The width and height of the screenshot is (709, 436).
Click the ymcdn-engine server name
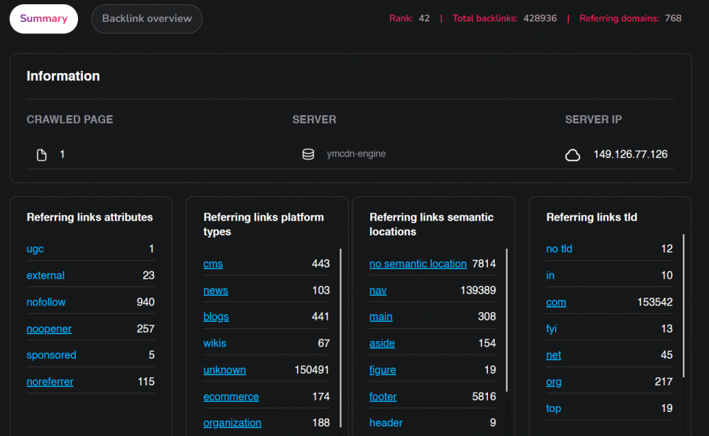357,154
